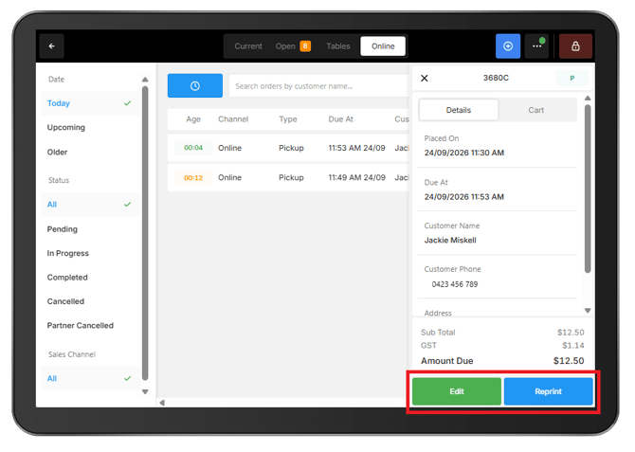Open the order aged 00:12

point(288,178)
